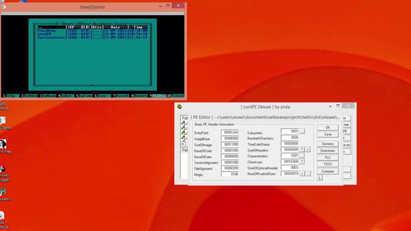Select the '..' UP-DIR row in hiew
The image size is (411, 231).
tap(92, 27)
